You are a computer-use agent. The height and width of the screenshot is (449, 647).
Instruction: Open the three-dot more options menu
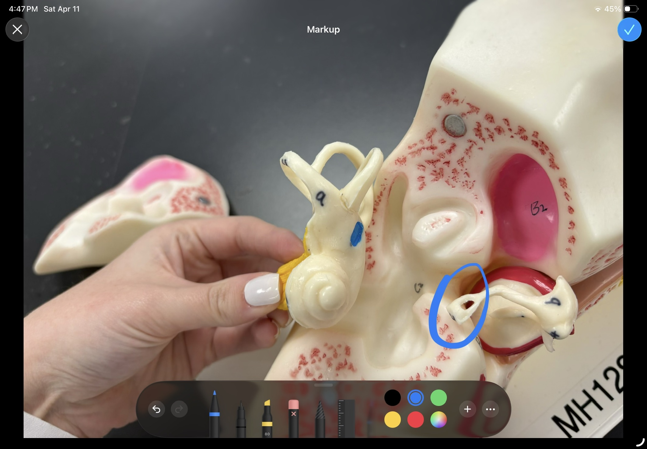coord(491,409)
